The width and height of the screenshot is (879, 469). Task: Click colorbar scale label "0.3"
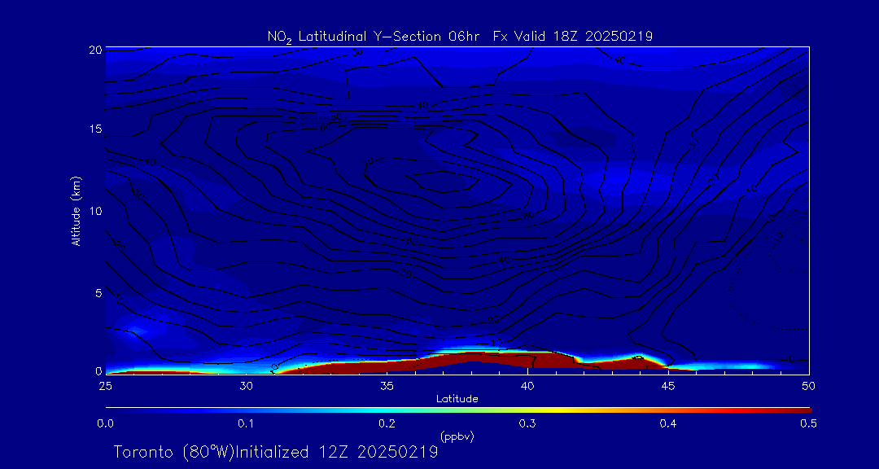pyautogui.click(x=527, y=424)
